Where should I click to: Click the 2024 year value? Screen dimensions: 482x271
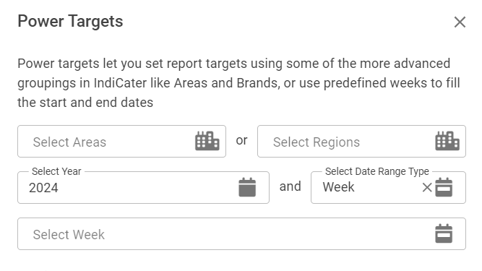coord(43,188)
